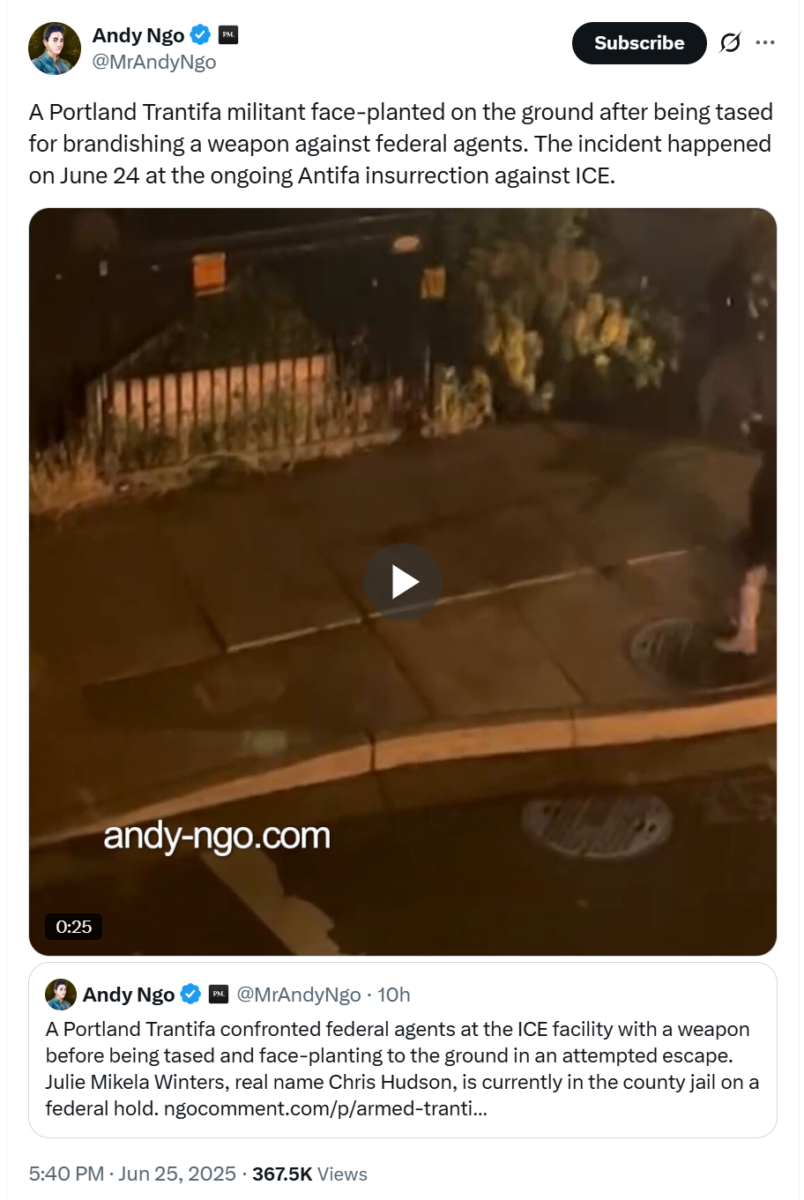View the 367.5K Views count
Screen dimensions: 804x1200
[309, 1174]
